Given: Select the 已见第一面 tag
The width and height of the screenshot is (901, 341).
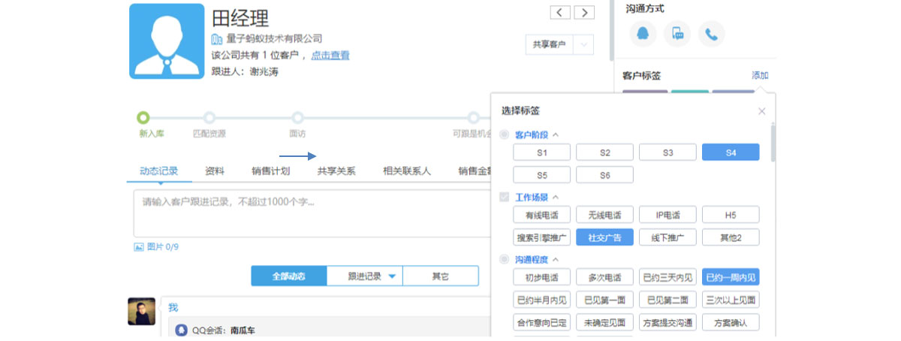Looking at the screenshot, I should tap(604, 300).
